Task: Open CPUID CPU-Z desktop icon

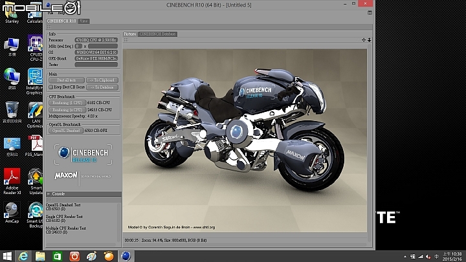Action: coord(35,48)
